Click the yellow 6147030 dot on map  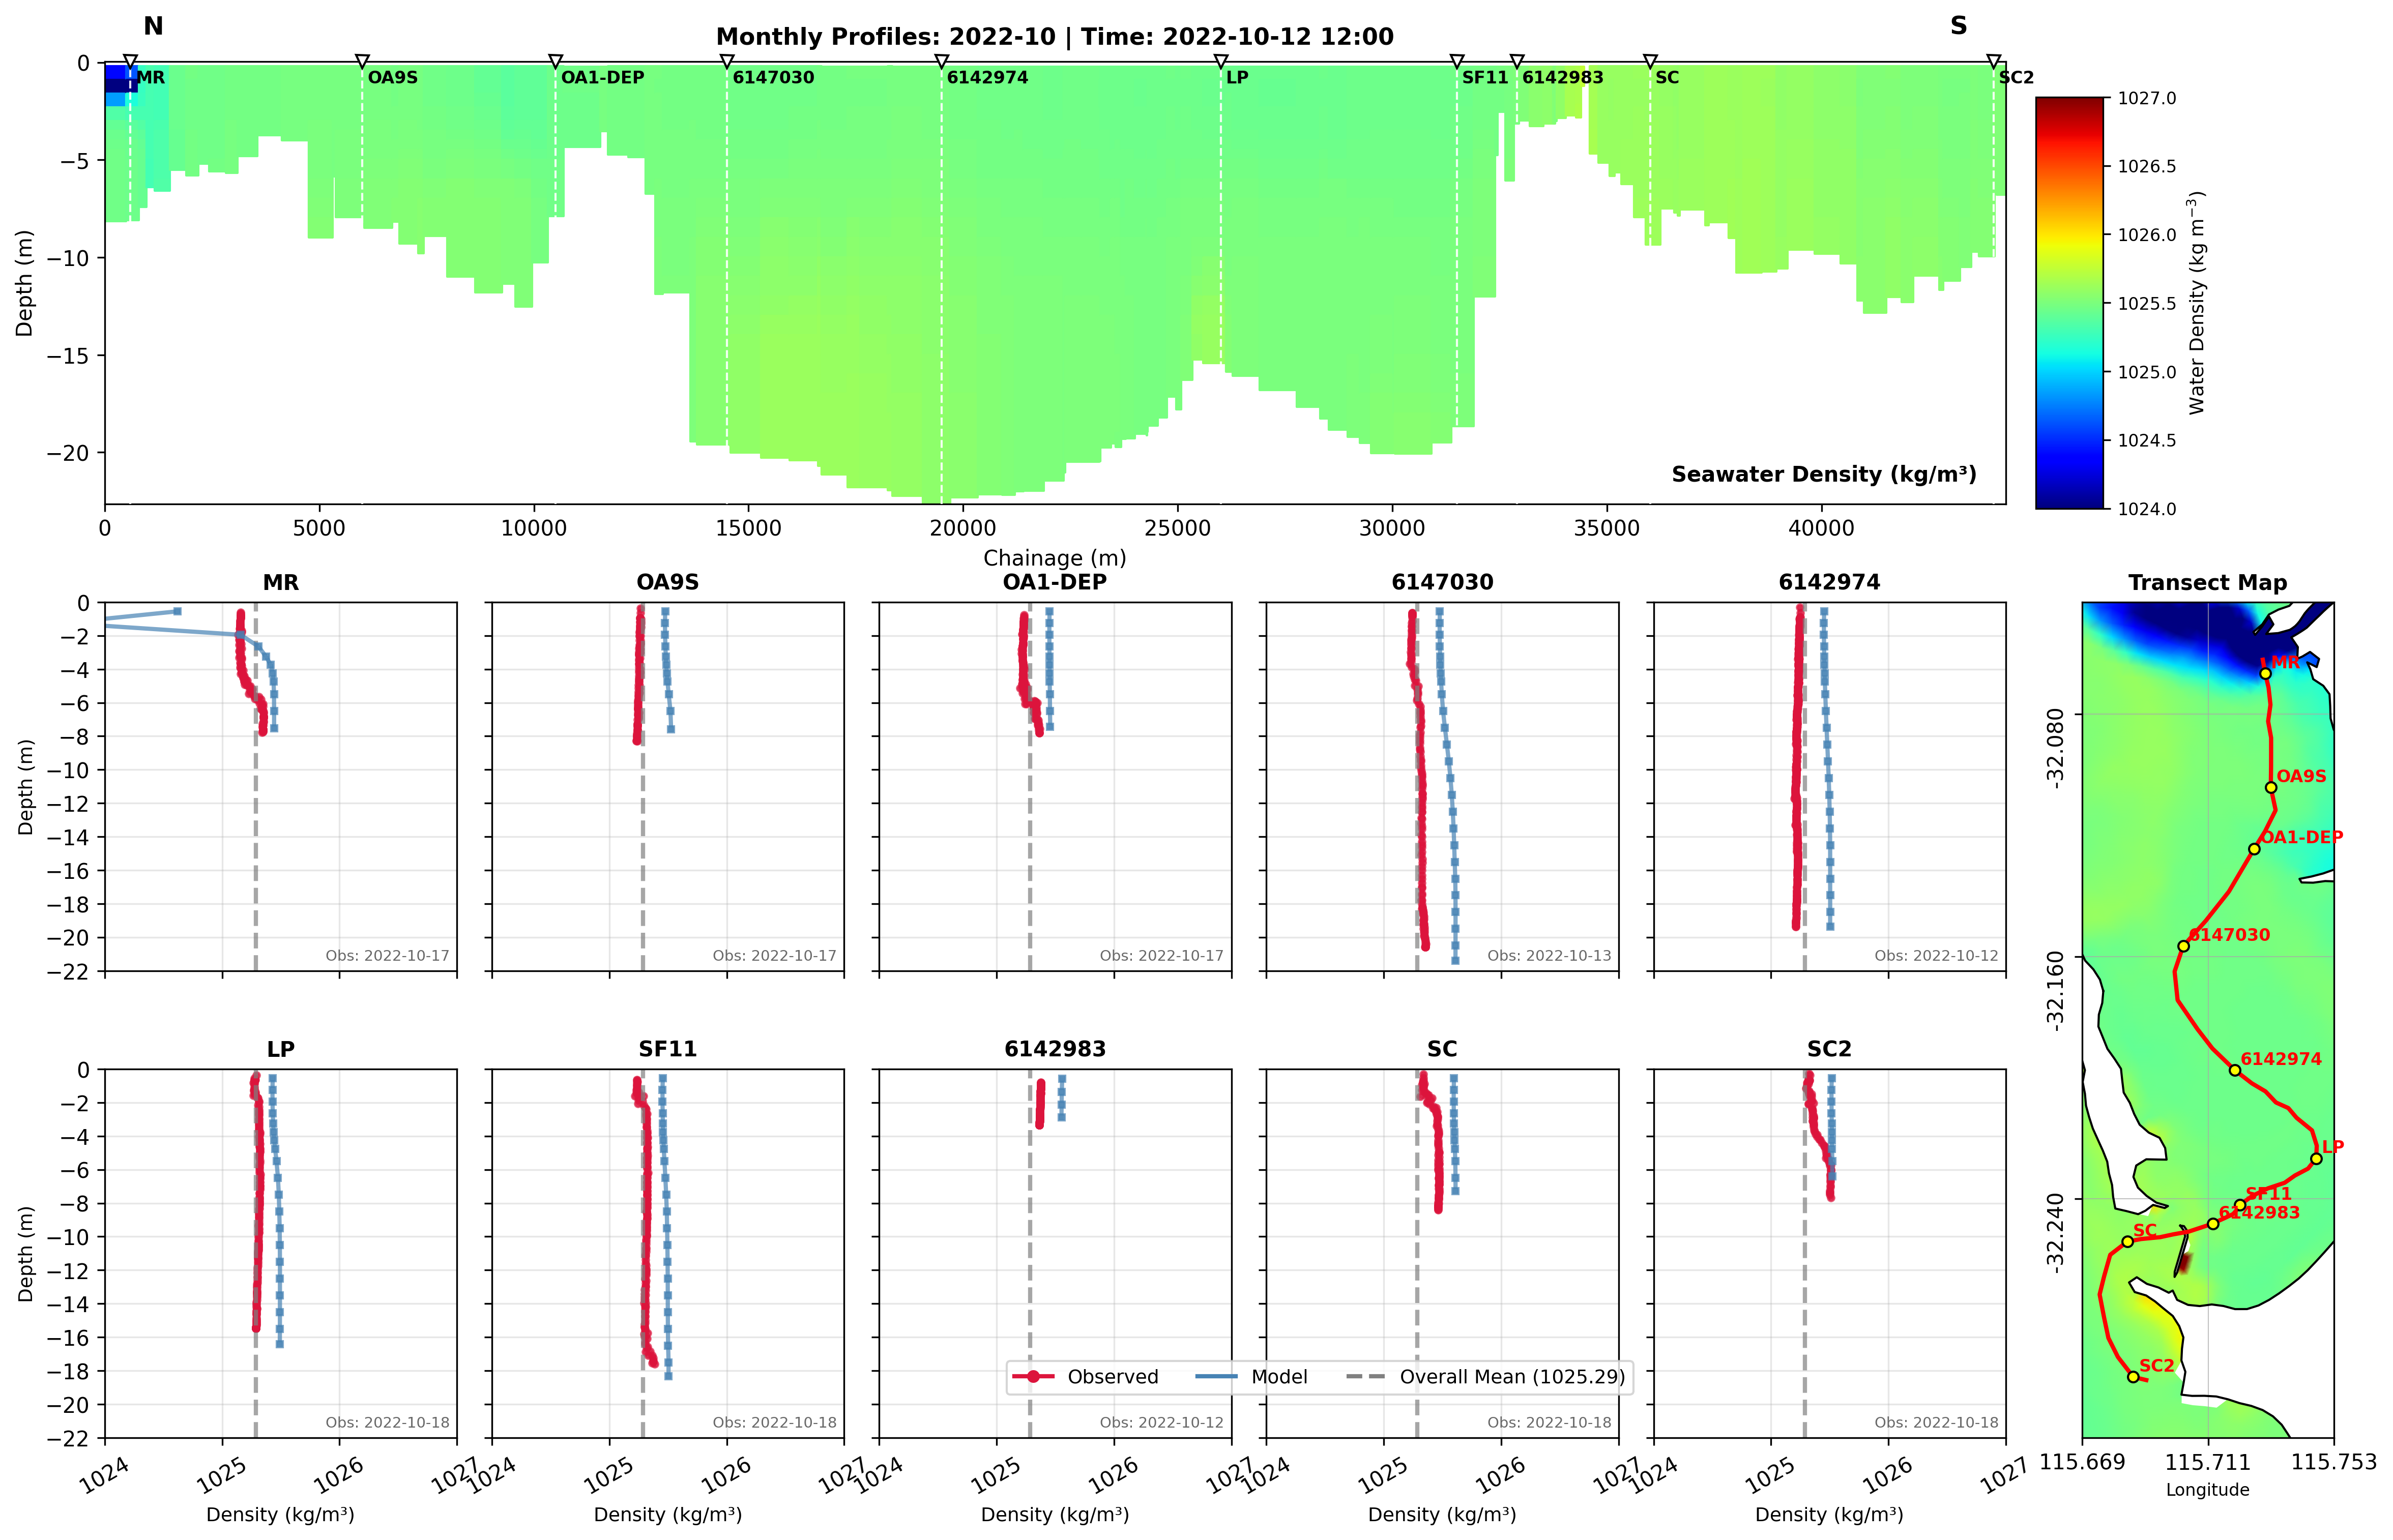point(2184,946)
